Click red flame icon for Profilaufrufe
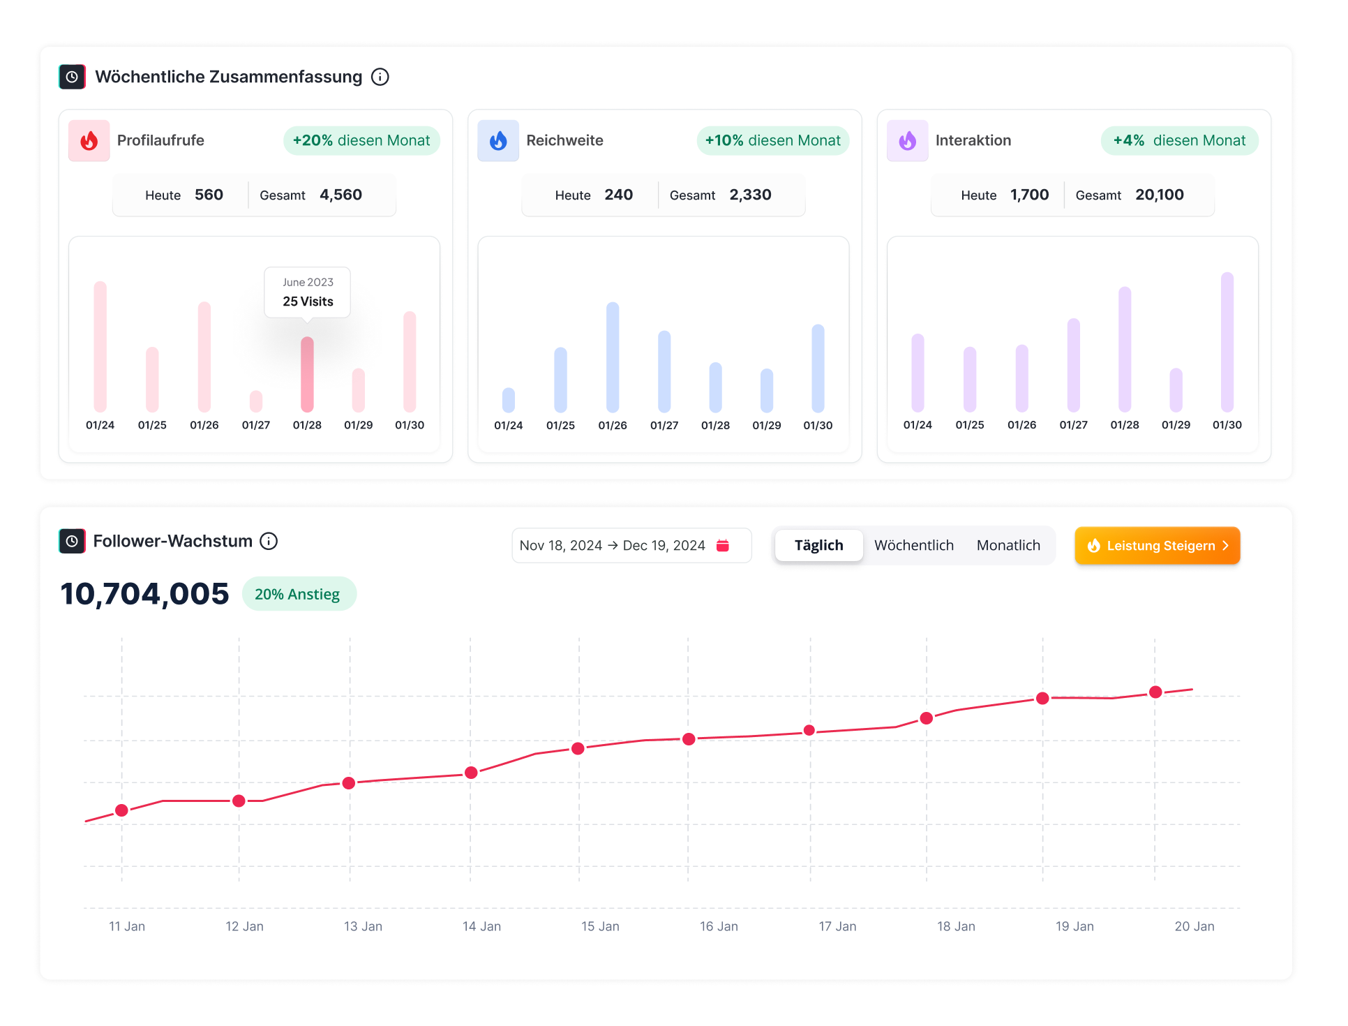The image size is (1348, 1026). coord(89,140)
